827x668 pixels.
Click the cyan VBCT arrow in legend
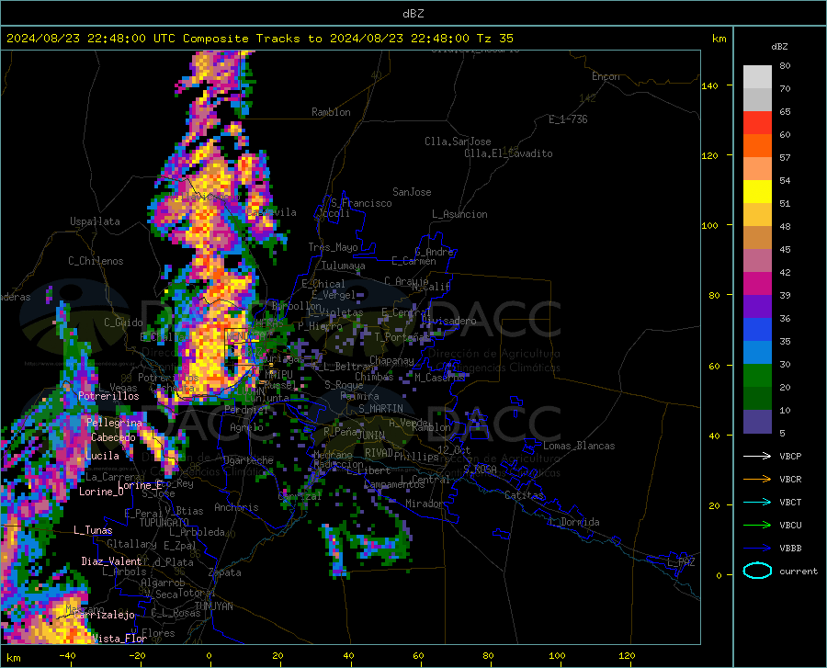757,502
